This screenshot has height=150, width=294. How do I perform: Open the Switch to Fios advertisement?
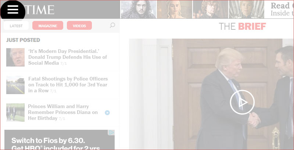tap(60, 140)
